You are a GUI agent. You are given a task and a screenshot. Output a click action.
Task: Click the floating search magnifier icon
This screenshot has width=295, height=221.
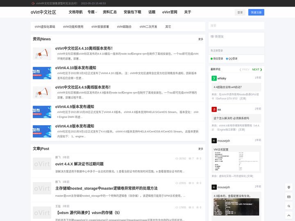(289, 206)
